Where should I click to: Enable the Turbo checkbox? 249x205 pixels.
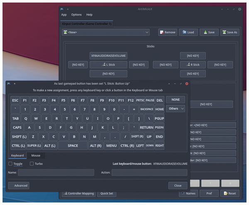pos(32,164)
